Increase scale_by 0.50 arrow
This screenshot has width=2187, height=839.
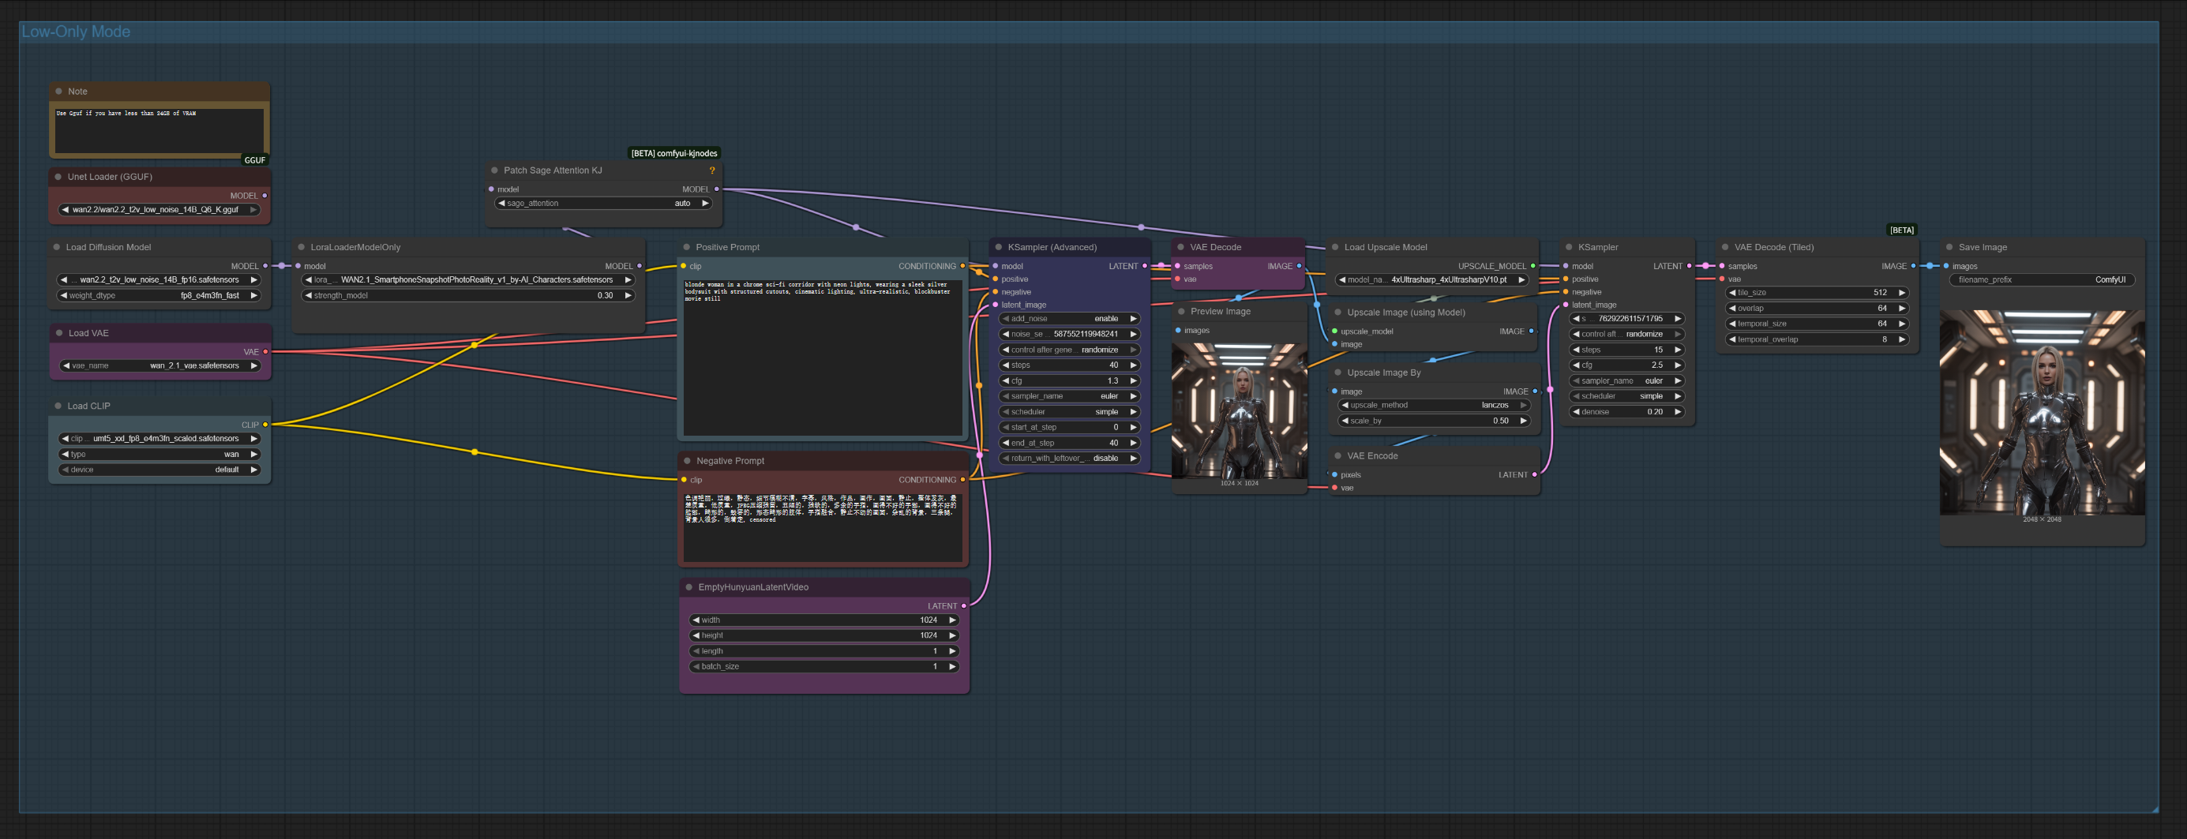tap(1524, 421)
